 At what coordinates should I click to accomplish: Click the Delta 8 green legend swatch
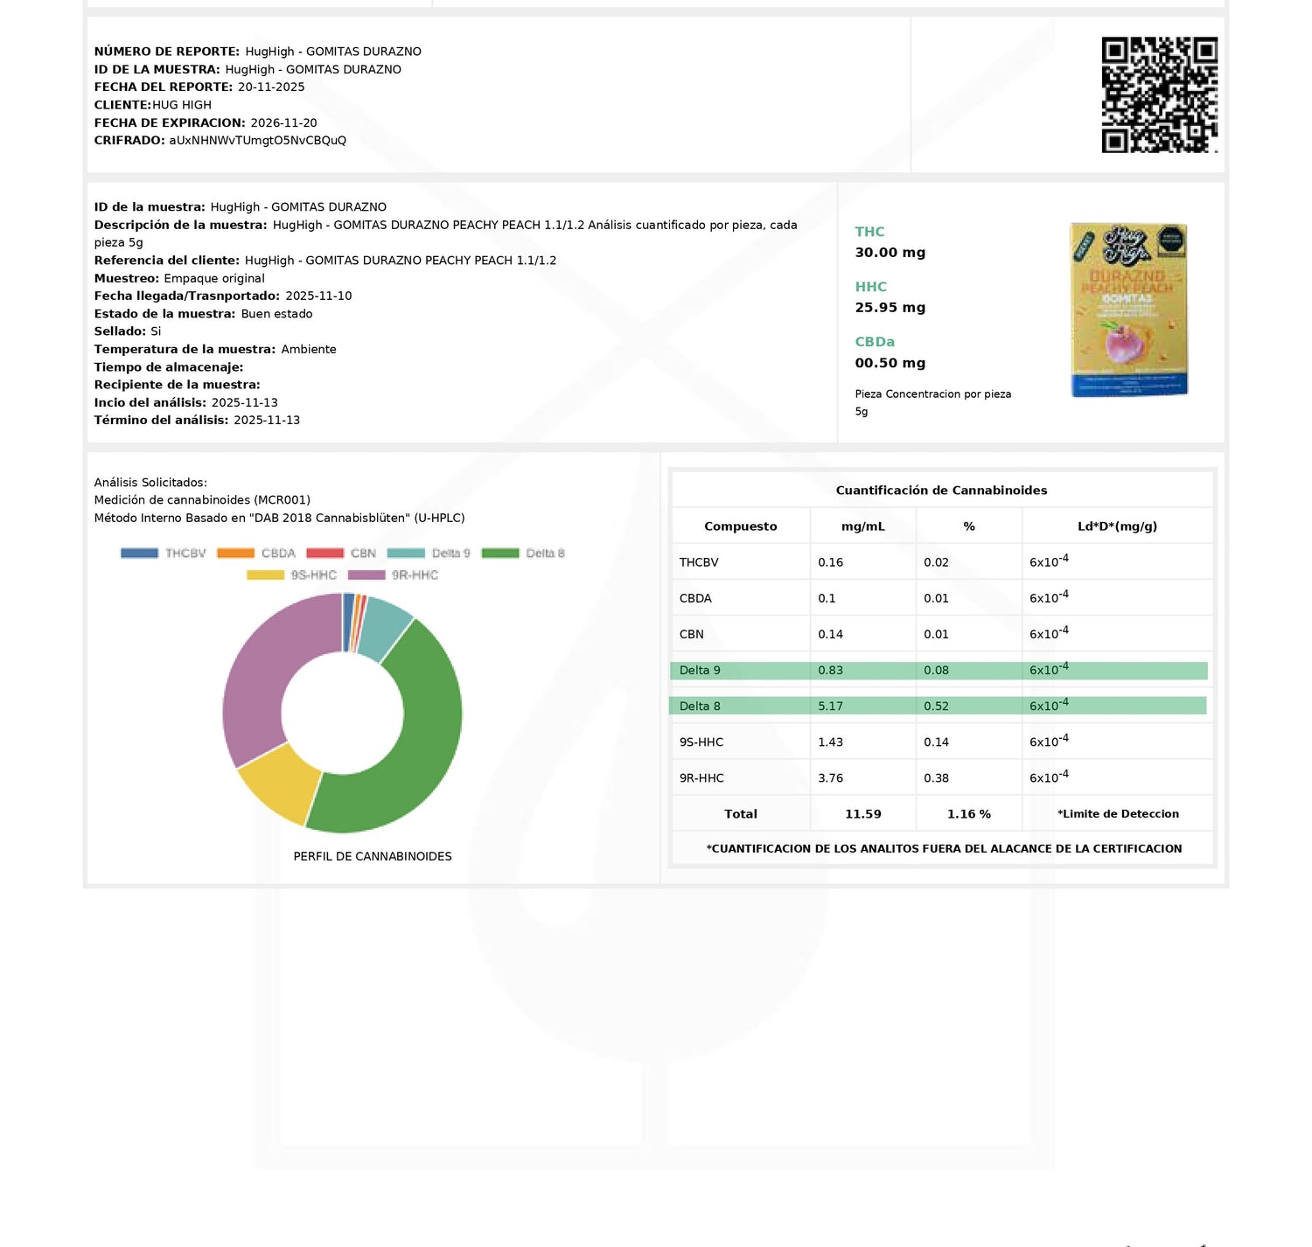point(500,553)
